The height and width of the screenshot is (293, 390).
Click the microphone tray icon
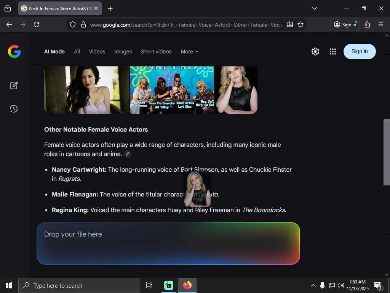pyautogui.click(x=322, y=285)
